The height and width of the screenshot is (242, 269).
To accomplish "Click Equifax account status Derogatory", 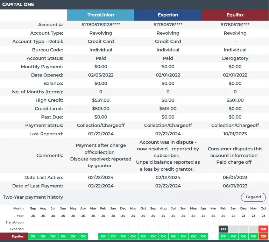I will pyautogui.click(x=235, y=58).
